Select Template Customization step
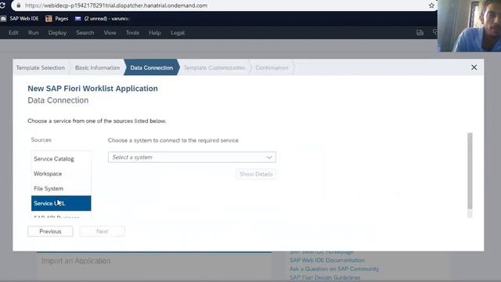Screen dimensions: 501x282 [x=214, y=68]
